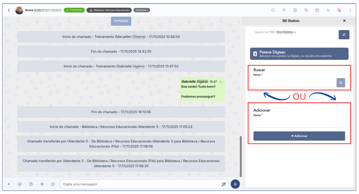The image size is (359, 194).
Task: Open the three-dot more options menu
Action: click(x=350, y=10)
